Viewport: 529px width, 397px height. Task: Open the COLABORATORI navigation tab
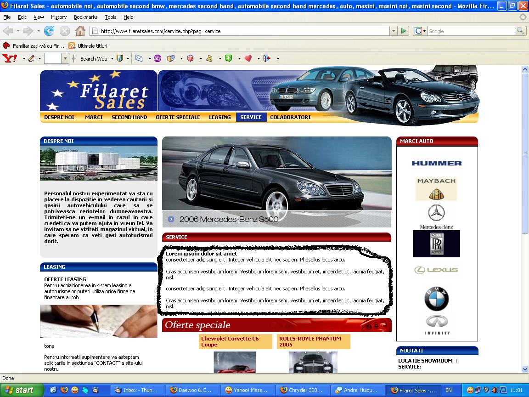pos(290,117)
